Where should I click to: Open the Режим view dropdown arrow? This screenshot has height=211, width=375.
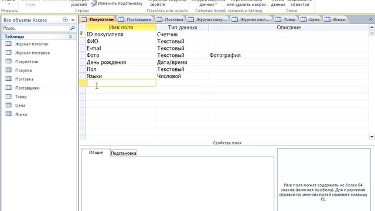point(9,4)
